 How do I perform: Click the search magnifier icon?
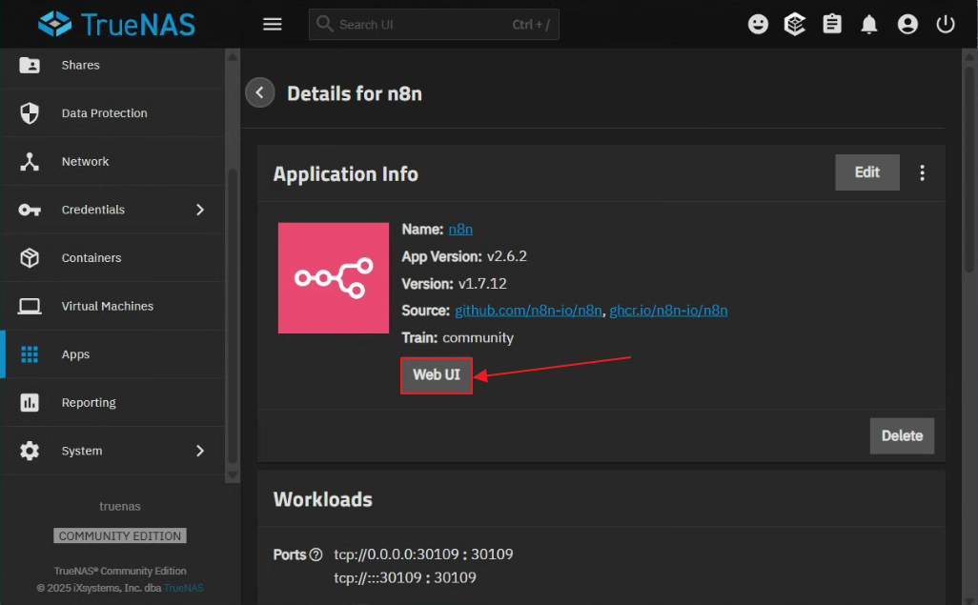(324, 24)
